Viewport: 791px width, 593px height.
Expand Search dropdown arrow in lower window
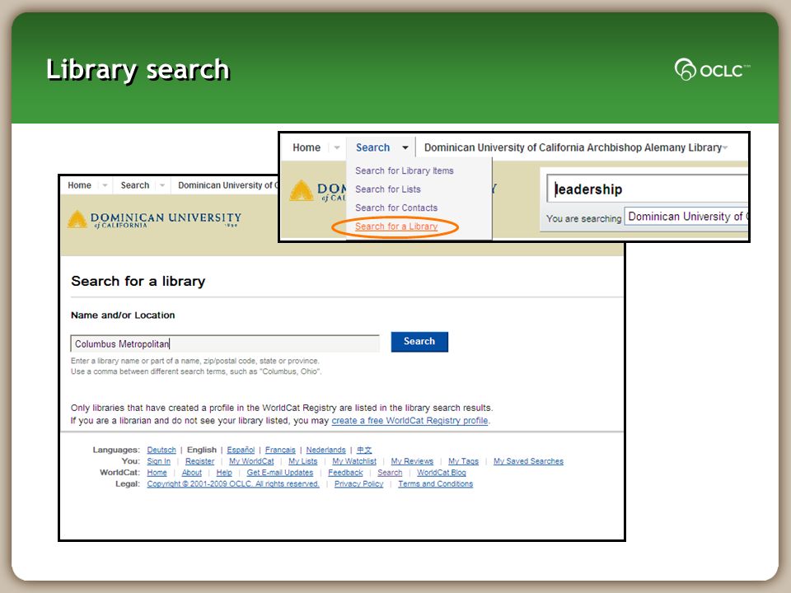[162, 185]
